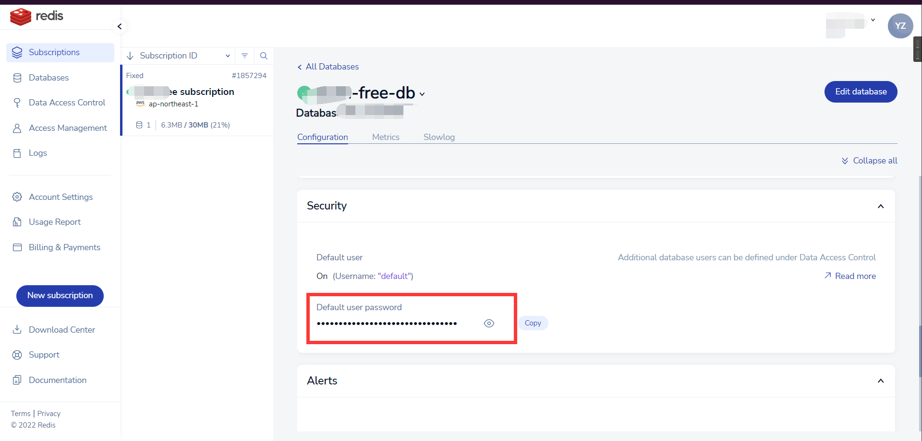Click the filter icon in subscription list

tap(244, 56)
